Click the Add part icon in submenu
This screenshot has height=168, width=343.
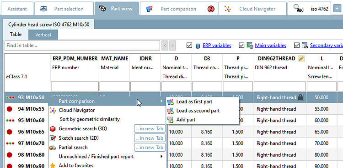(x=171, y=120)
